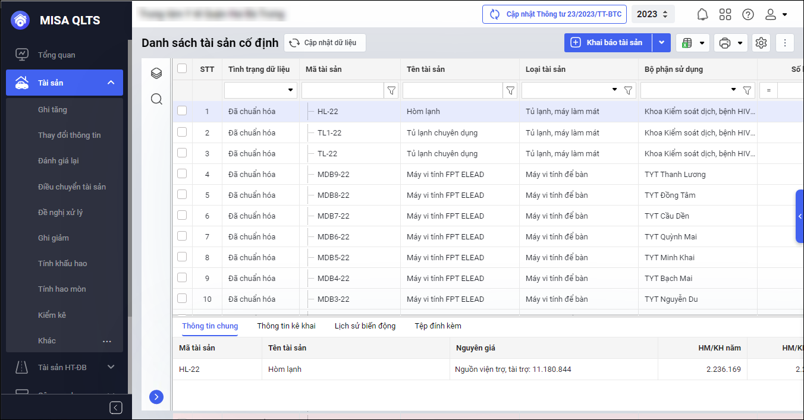Click the Excel export icon
This screenshot has width=804, height=420.
(687, 43)
